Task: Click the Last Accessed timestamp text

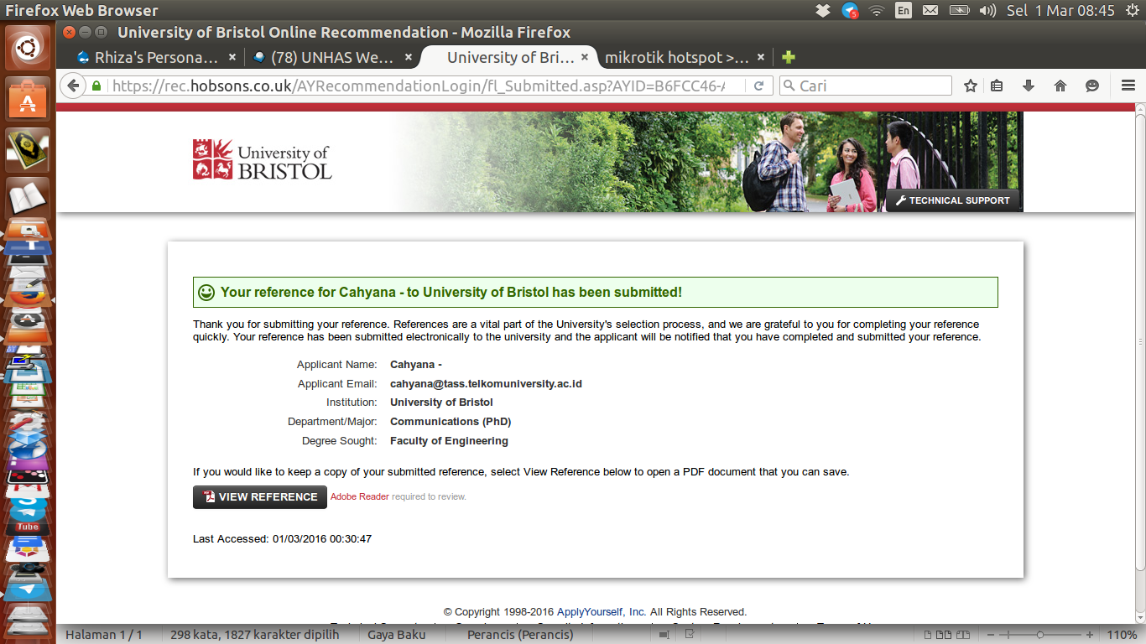Action: 282,538
